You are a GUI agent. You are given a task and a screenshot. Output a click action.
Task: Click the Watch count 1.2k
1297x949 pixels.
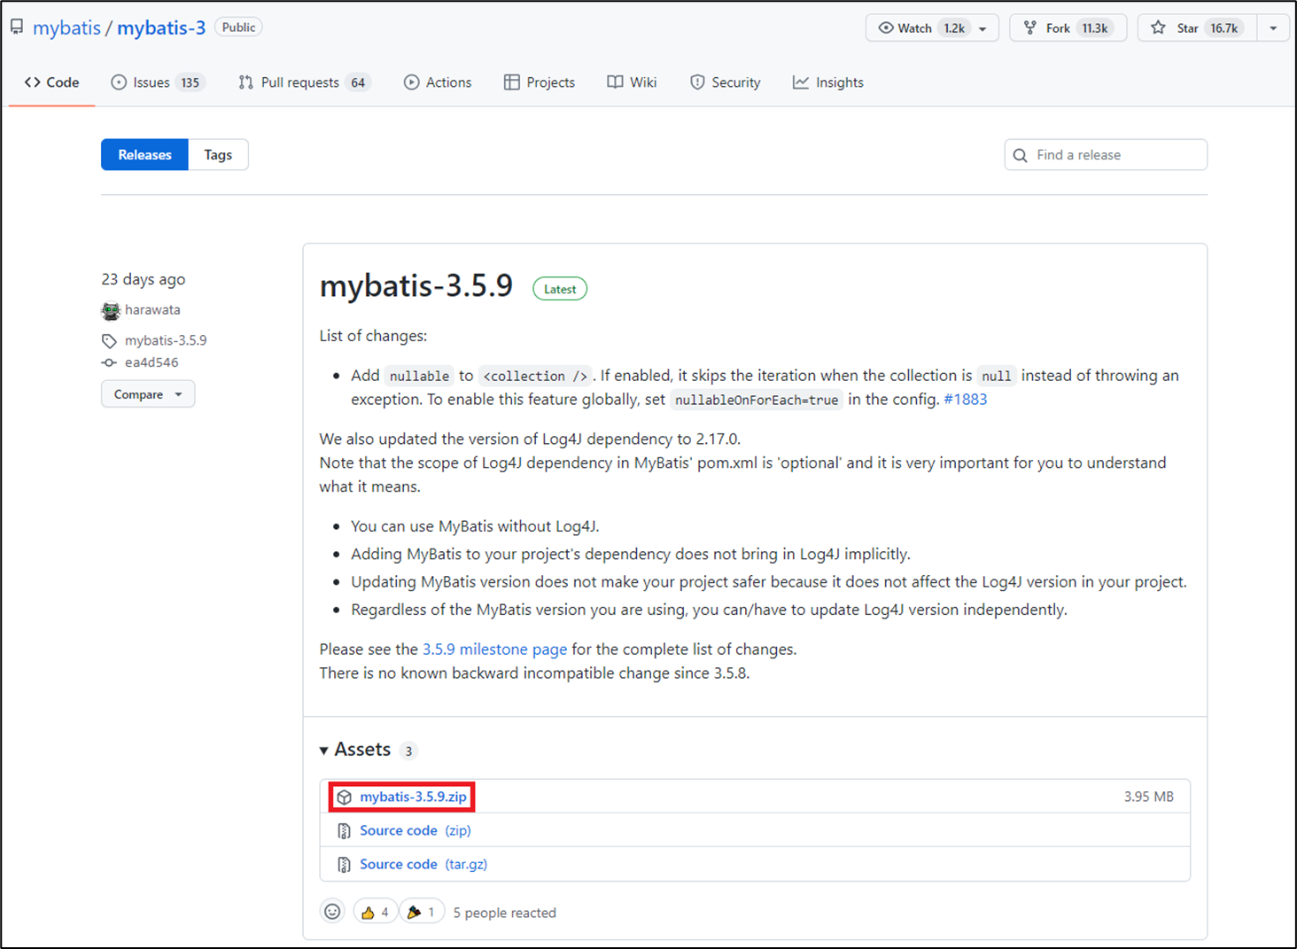(954, 28)
